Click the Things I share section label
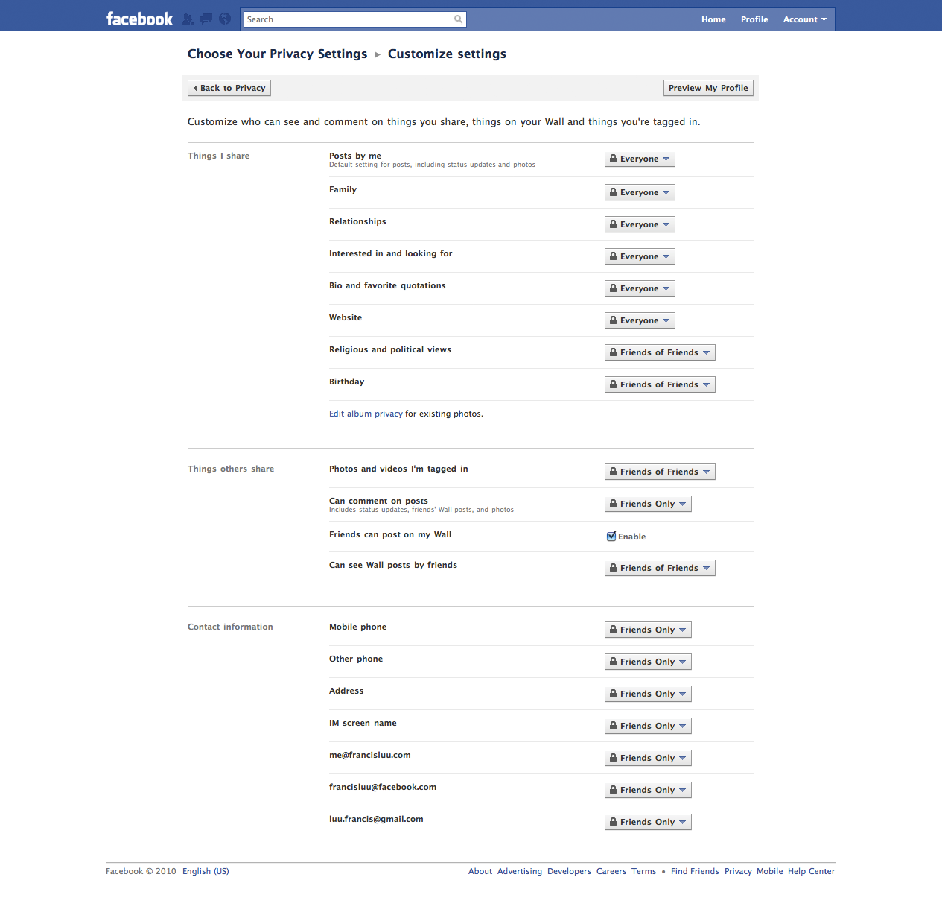Viewport: 942px width, 921px height. [x=218, y=156]
